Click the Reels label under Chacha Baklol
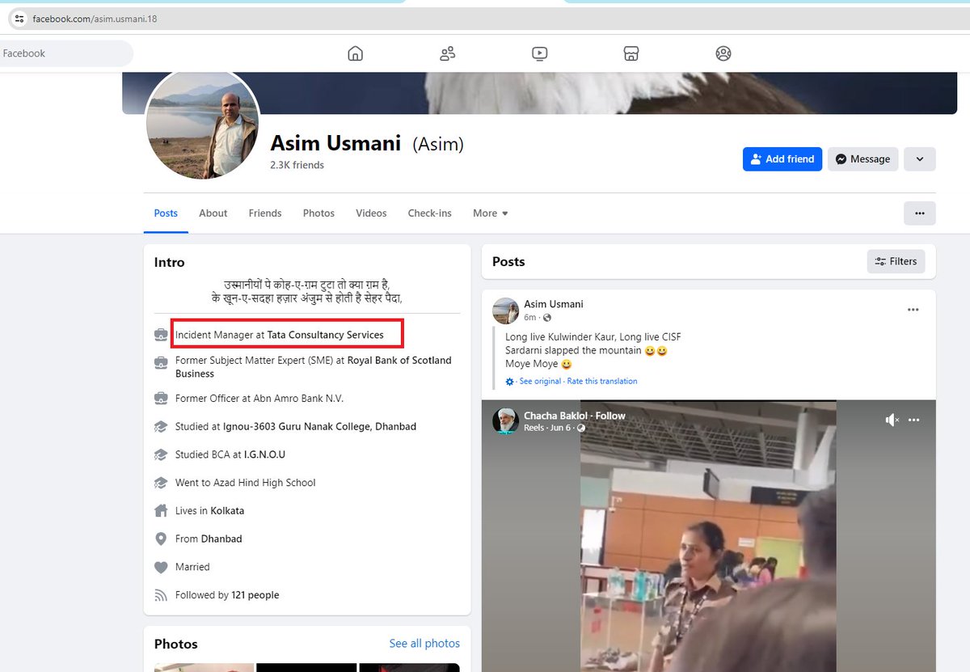This screenshot has height=672, width=970. (534, 428)
